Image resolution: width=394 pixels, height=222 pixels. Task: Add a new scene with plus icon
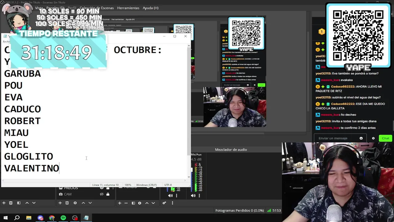tap(4, 203)
